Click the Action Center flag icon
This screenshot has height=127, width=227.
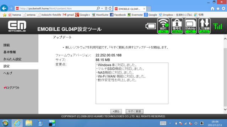(x=181, y=123)
